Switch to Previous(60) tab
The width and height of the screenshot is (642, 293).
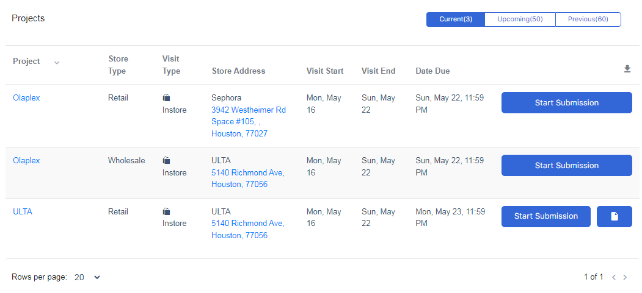click(x=588, y=19)
